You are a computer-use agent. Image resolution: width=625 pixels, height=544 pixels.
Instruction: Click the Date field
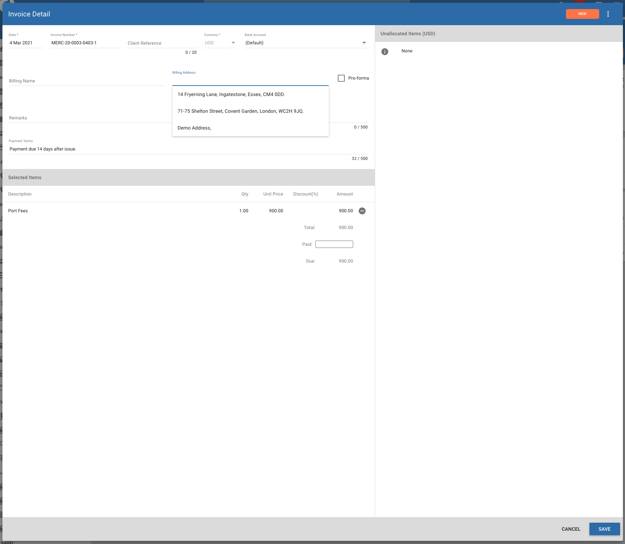[x=26, y=43]
